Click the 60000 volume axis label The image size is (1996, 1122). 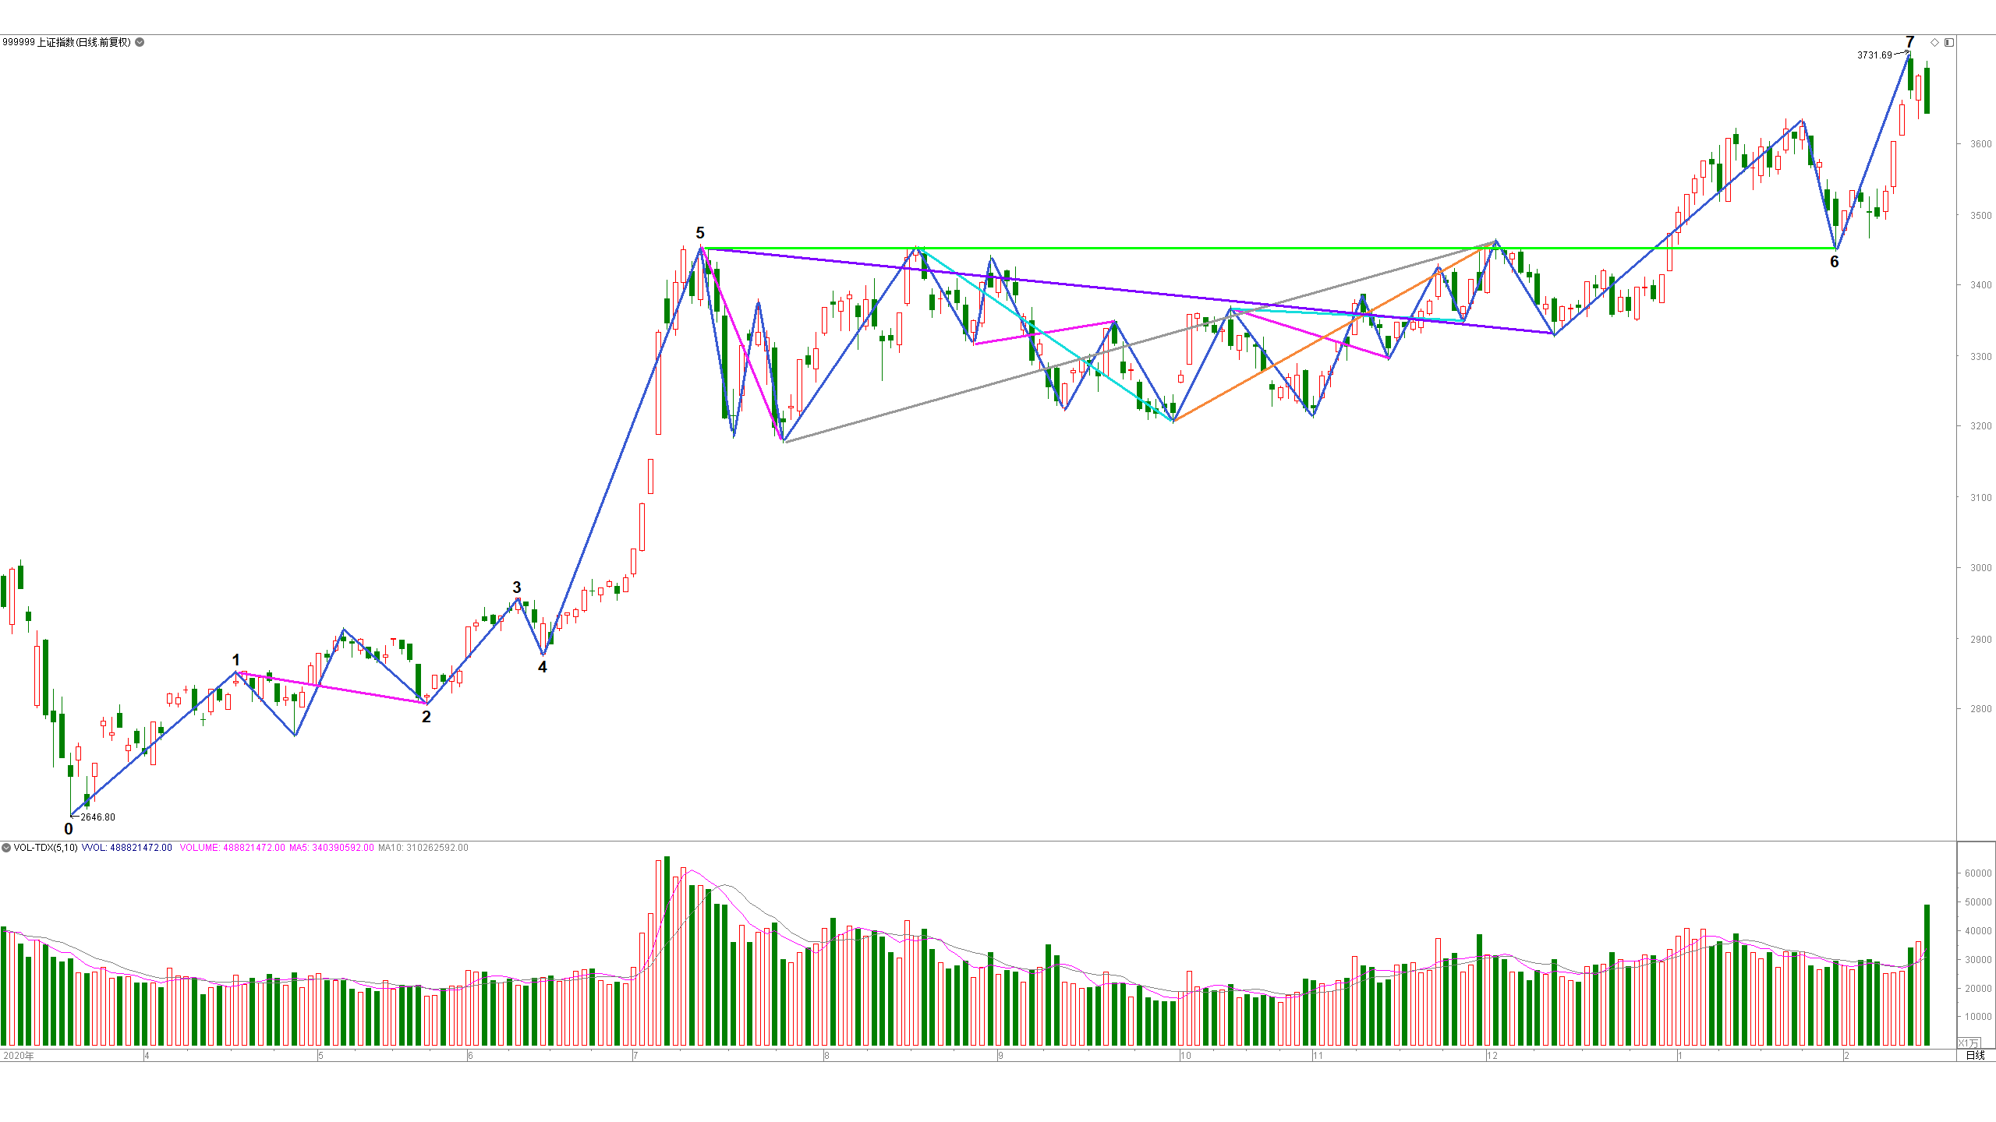(1978, 873)
